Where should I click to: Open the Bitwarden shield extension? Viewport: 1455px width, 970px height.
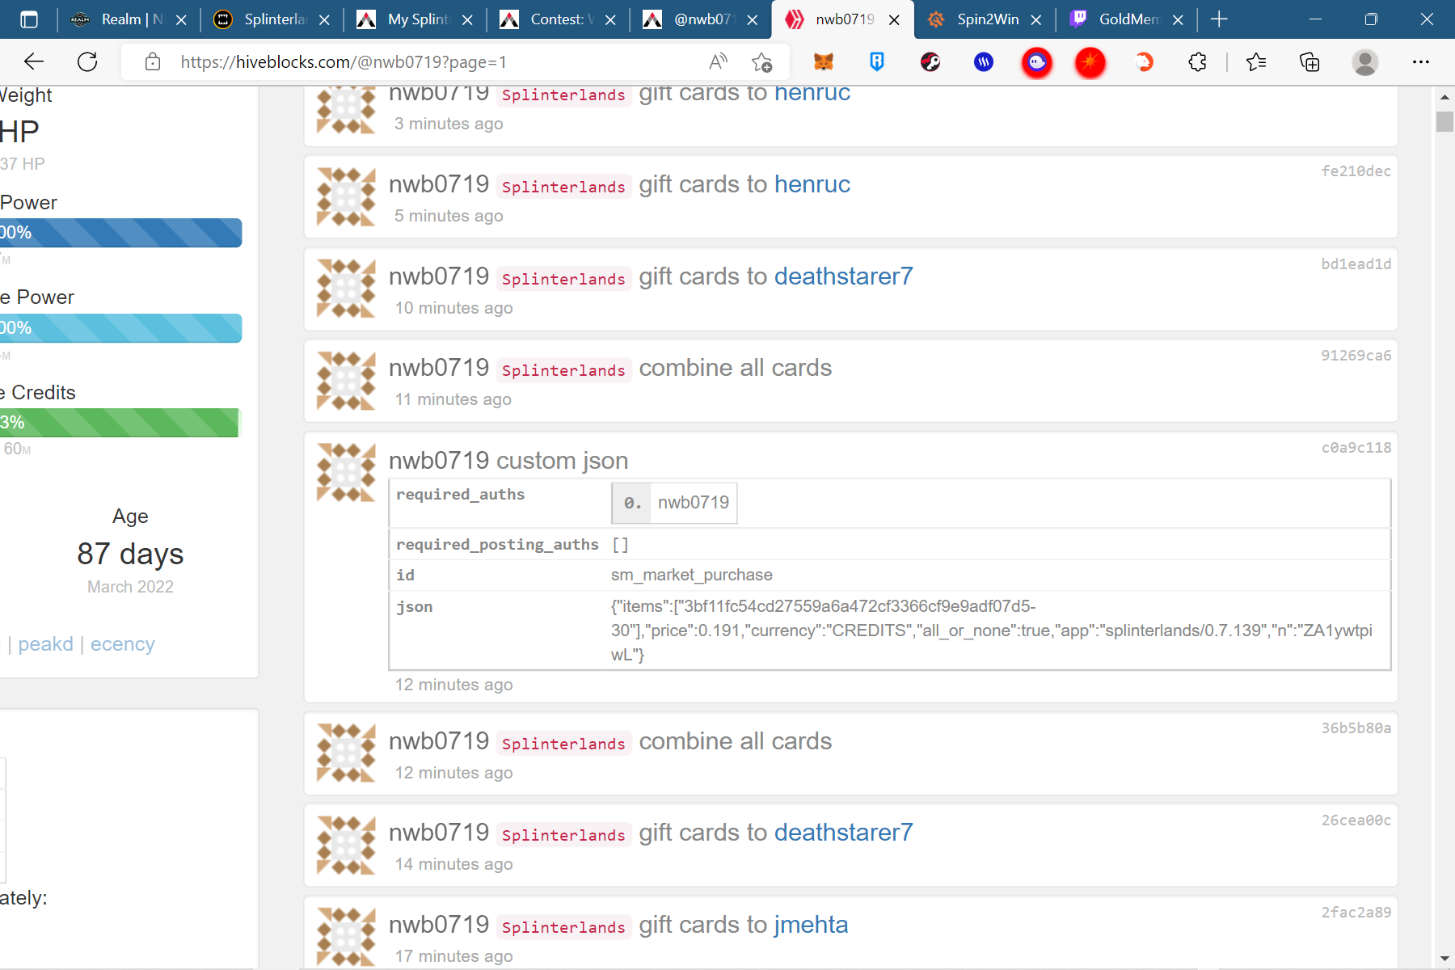pos(876,62)
